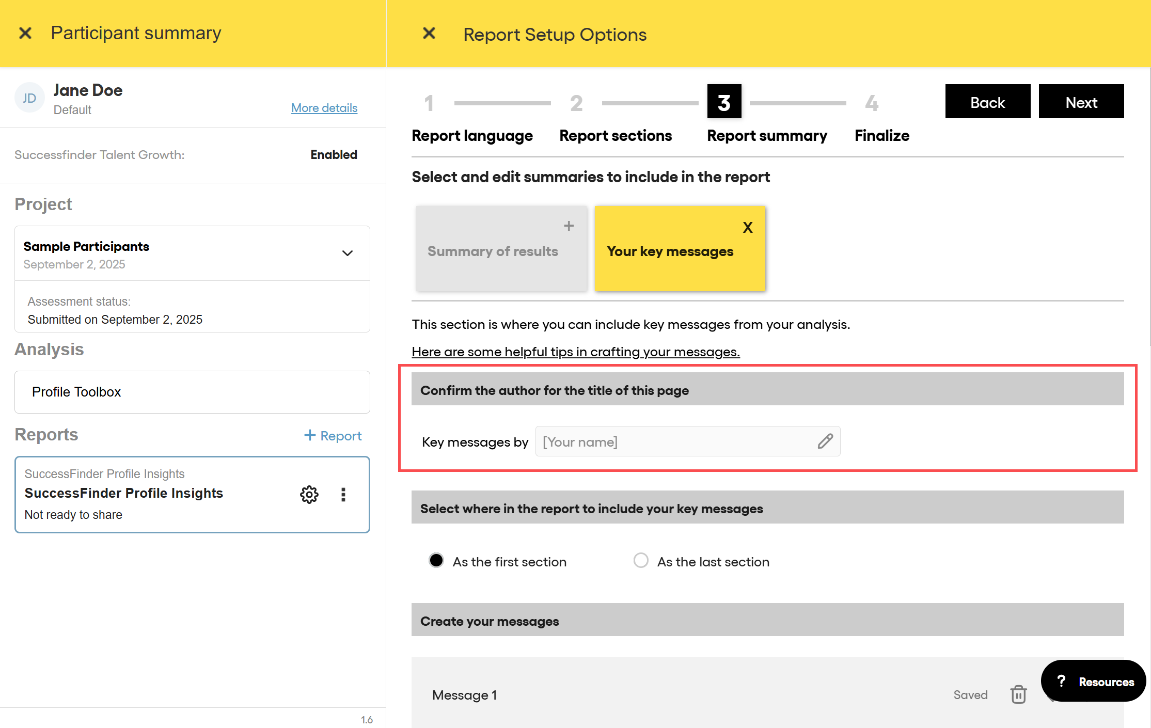Select the Your key messages summary card

click(680, 249)
